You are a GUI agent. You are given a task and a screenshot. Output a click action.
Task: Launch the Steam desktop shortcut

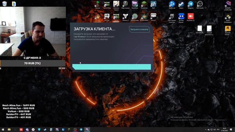coord(181,5)
